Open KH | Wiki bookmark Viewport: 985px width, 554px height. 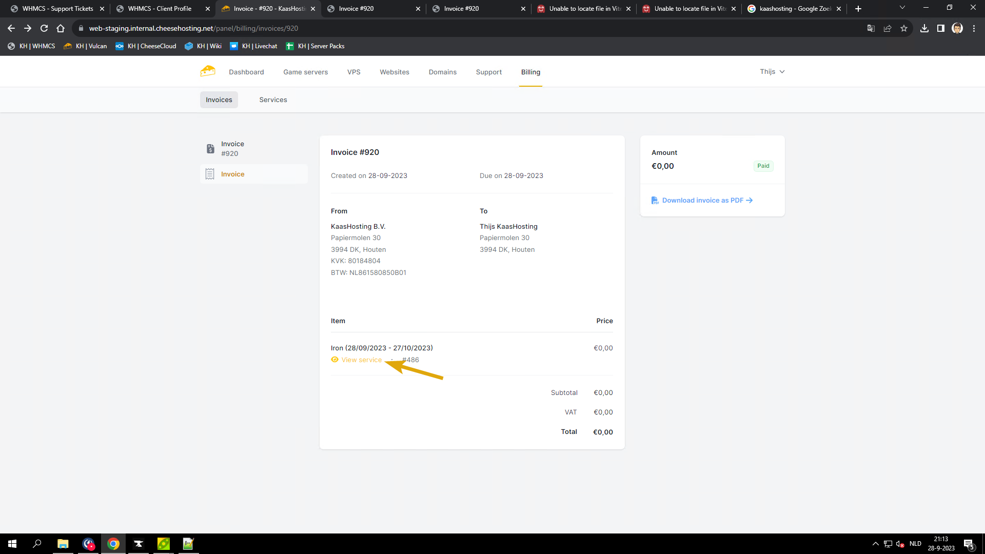tap(203, 46)
